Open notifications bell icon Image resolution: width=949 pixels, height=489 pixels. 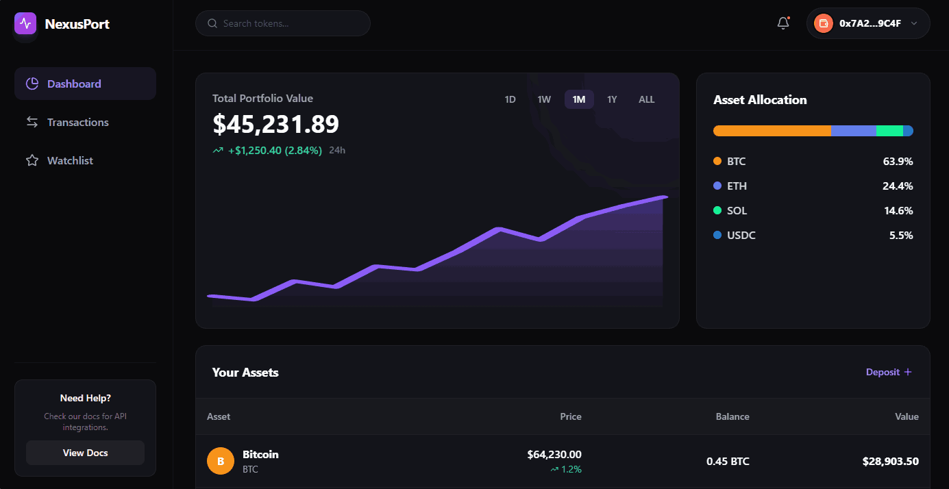(783, 23)
